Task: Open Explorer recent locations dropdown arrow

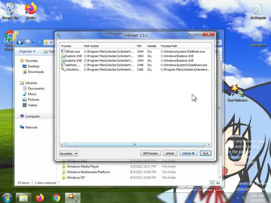Action: (33, 42)
